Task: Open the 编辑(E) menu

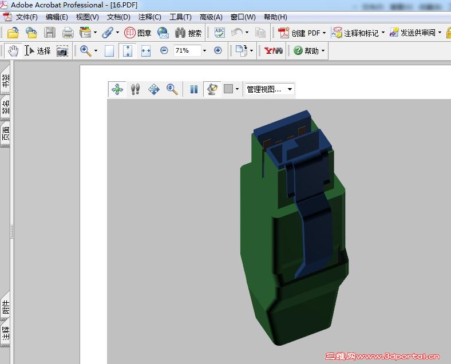Action: point(57,17)
